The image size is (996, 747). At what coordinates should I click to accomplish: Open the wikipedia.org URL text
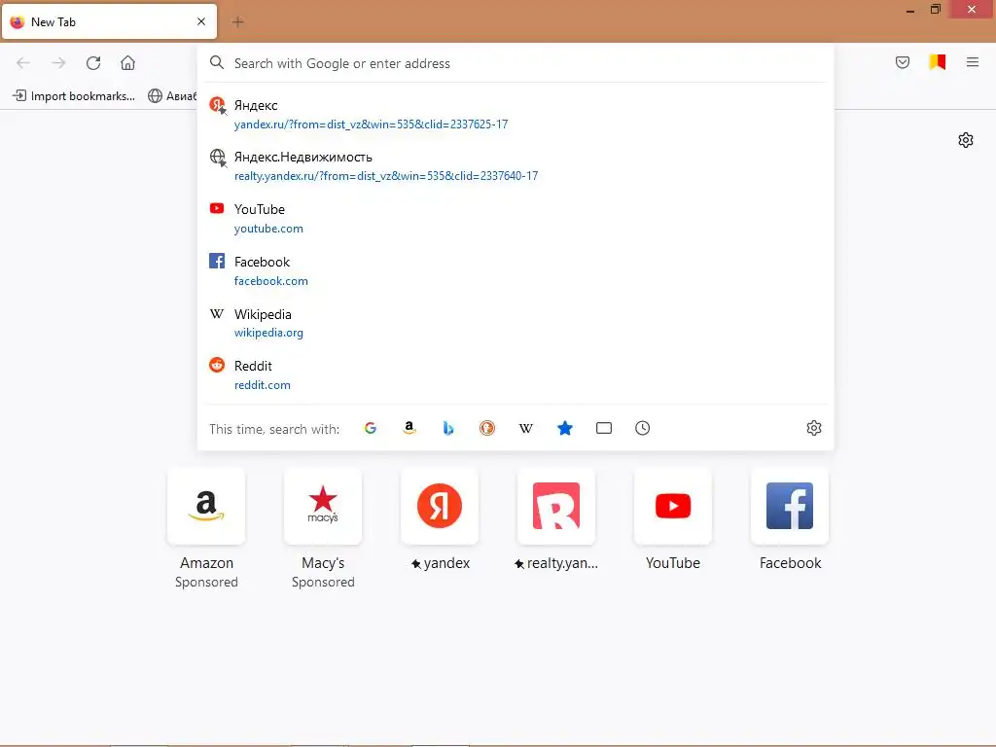[x=268, y=333]
